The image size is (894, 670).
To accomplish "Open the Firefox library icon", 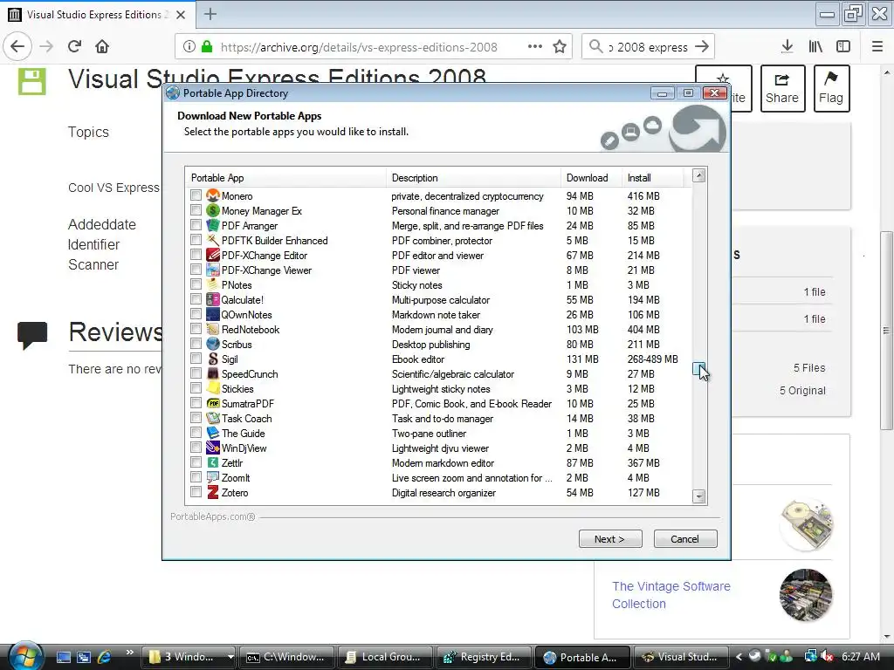I will (815, 47).
